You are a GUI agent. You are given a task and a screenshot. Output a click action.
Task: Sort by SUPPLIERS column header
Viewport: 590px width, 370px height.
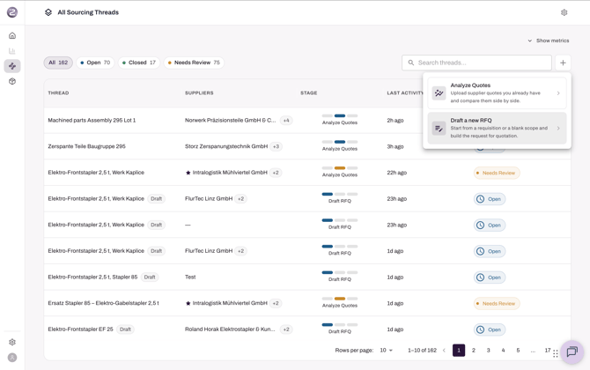(x=199, y=93)
